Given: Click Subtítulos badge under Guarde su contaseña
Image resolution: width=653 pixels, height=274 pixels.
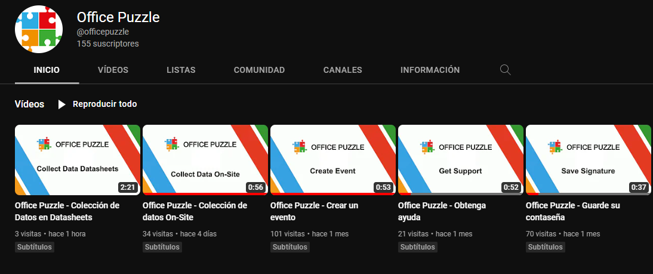Looking at the screenshot, I should pos(546,247).
